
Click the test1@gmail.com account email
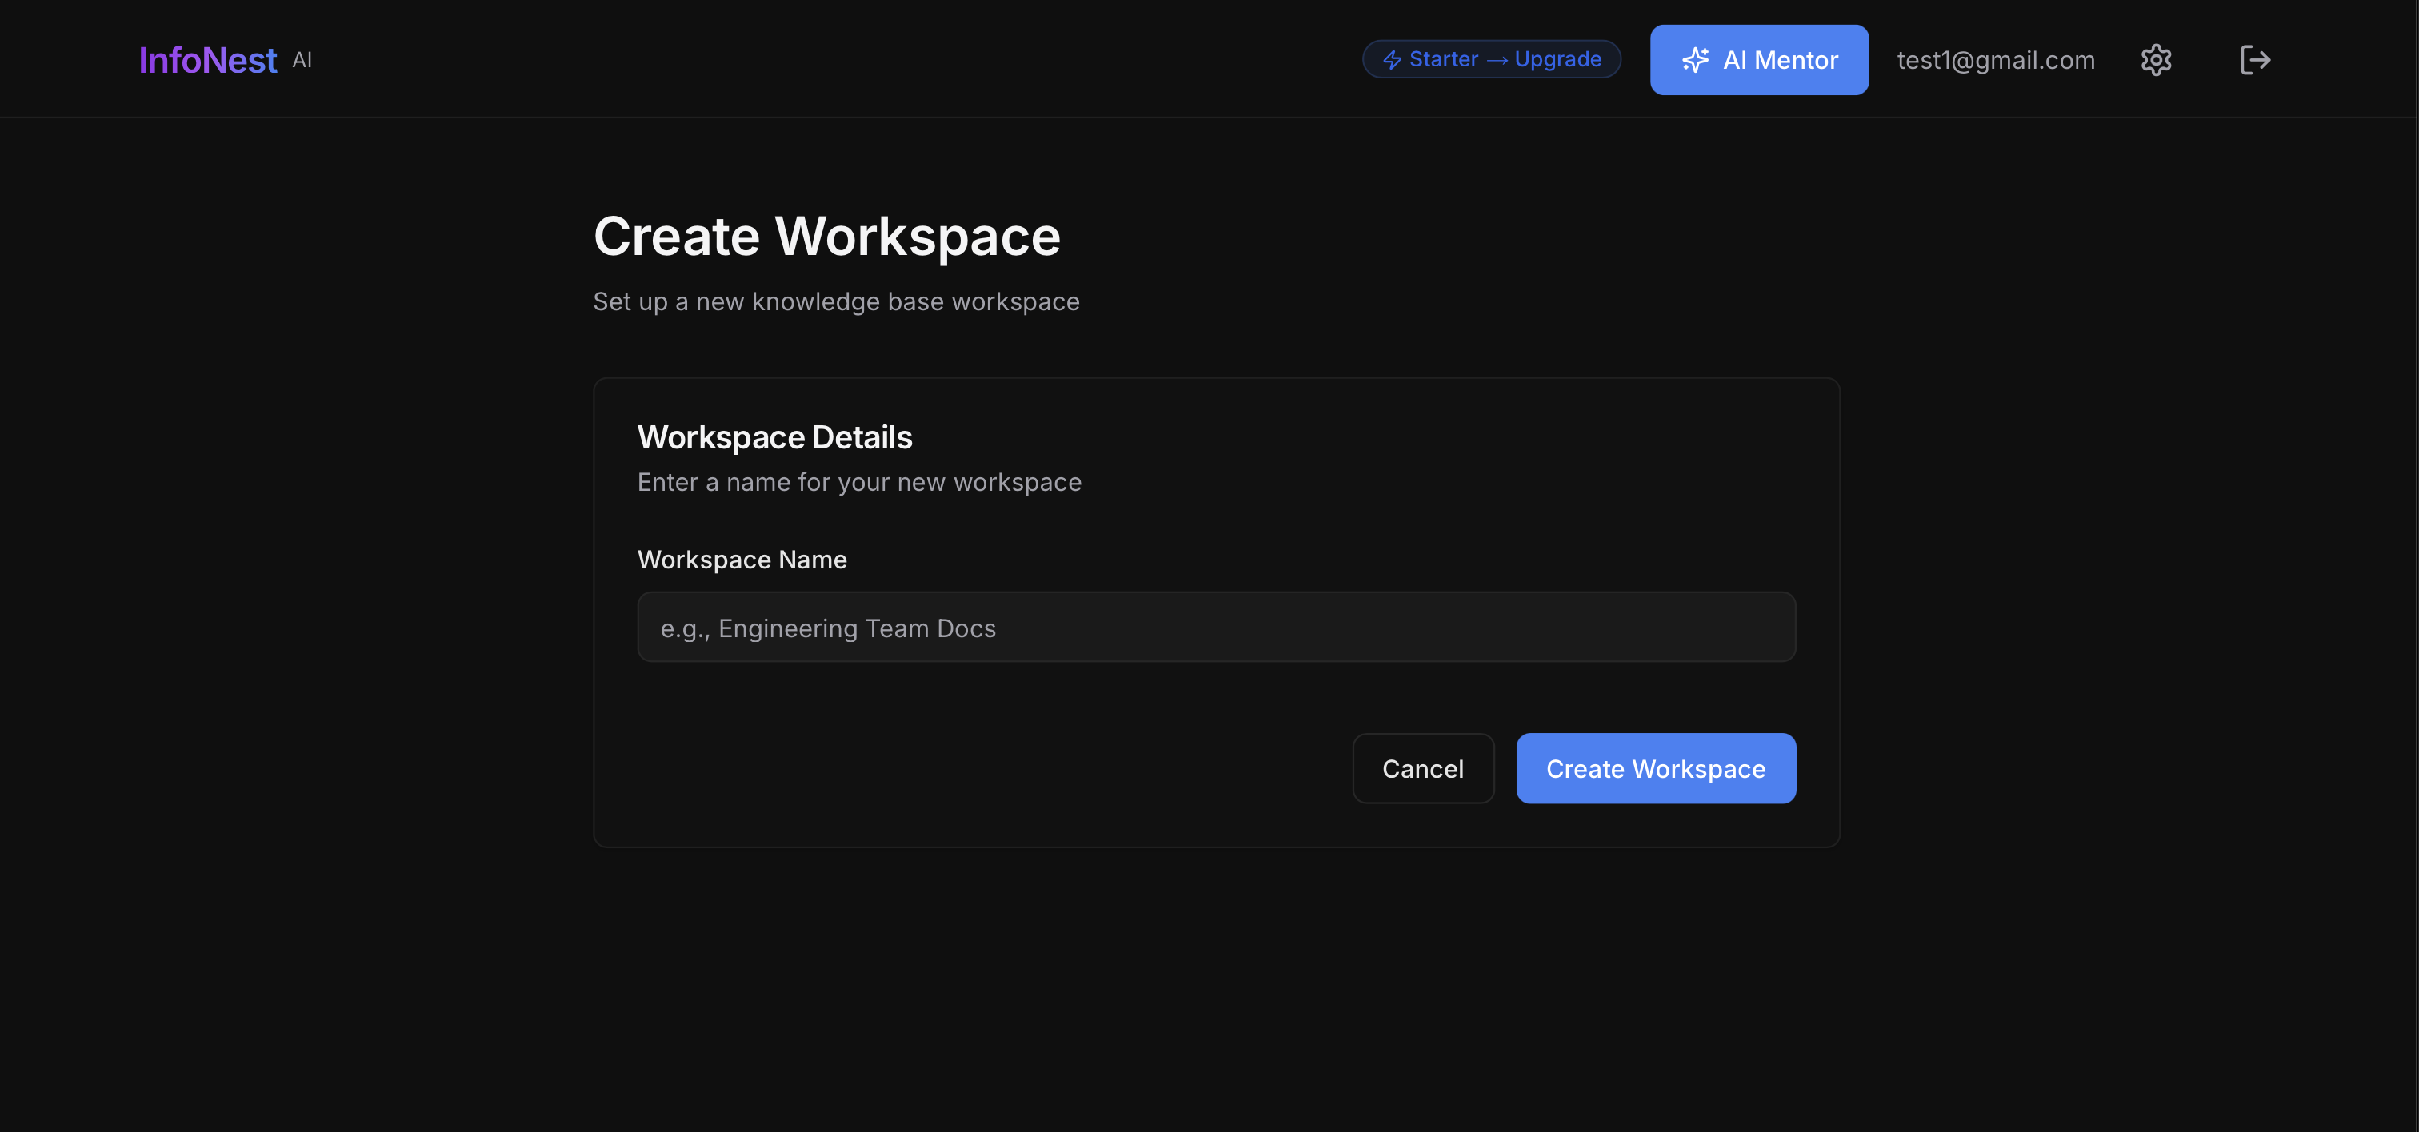tap(1996, 60)
